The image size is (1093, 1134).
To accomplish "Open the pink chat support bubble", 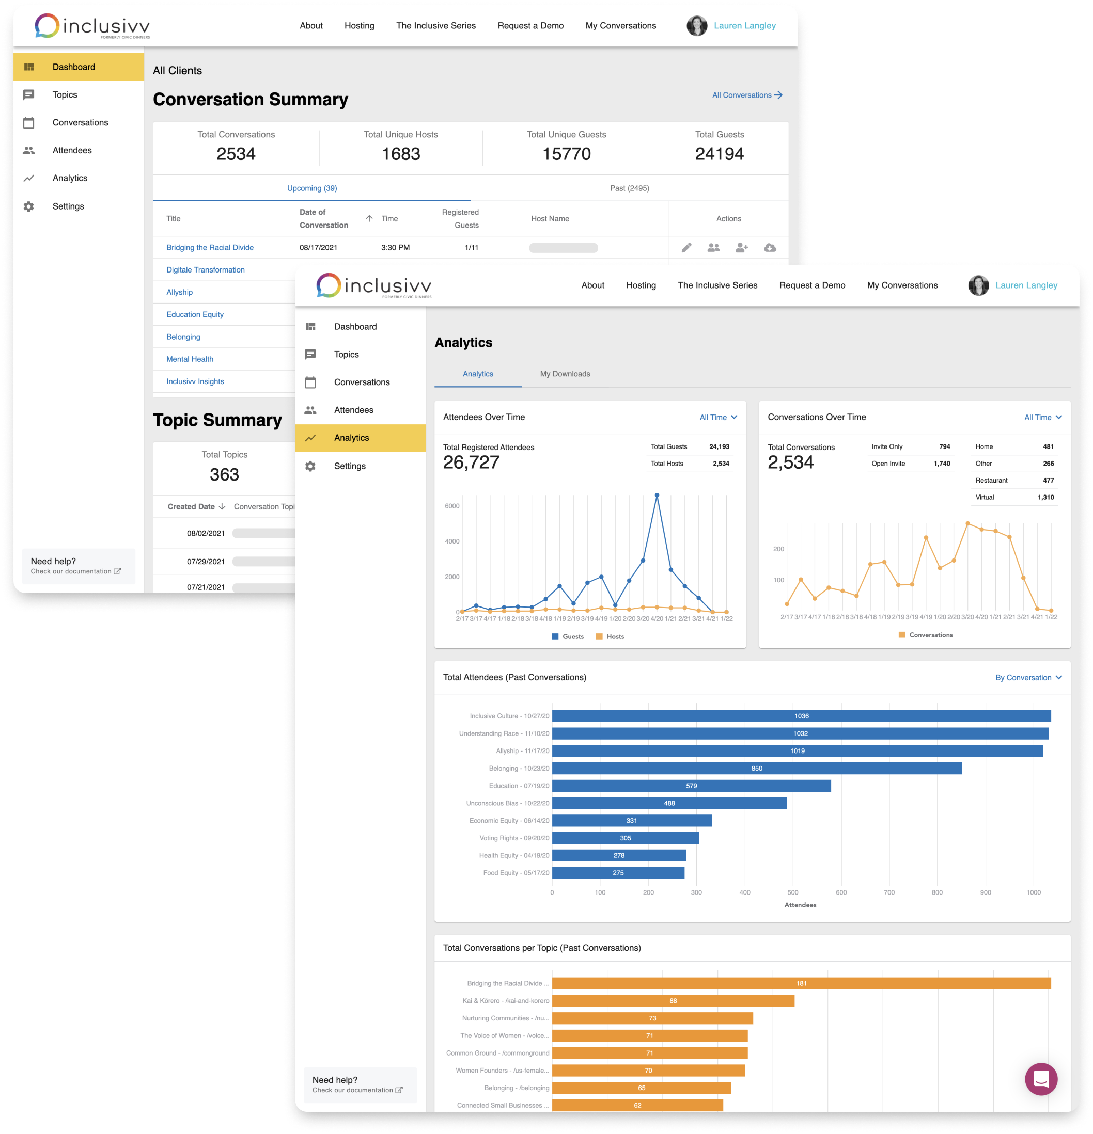I will tap(1040, 1079).
